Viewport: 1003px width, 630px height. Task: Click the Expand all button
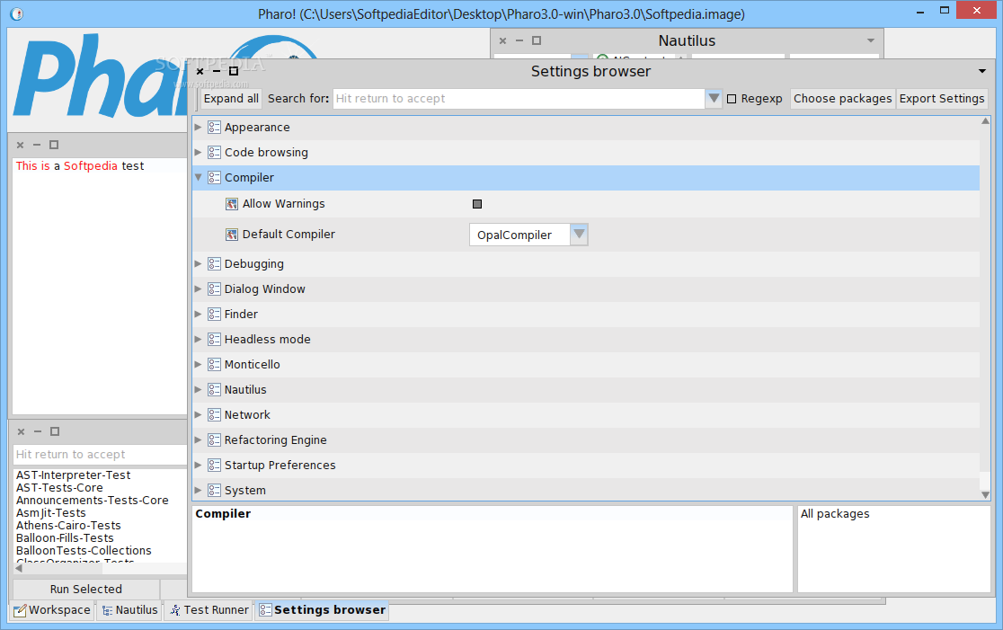231,99
